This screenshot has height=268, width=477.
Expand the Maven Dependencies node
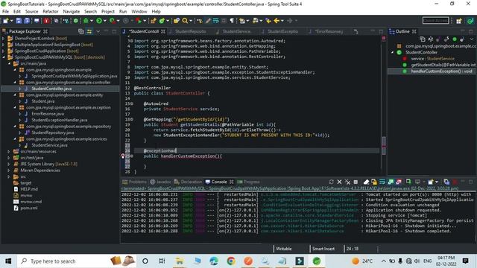point(9,170)
